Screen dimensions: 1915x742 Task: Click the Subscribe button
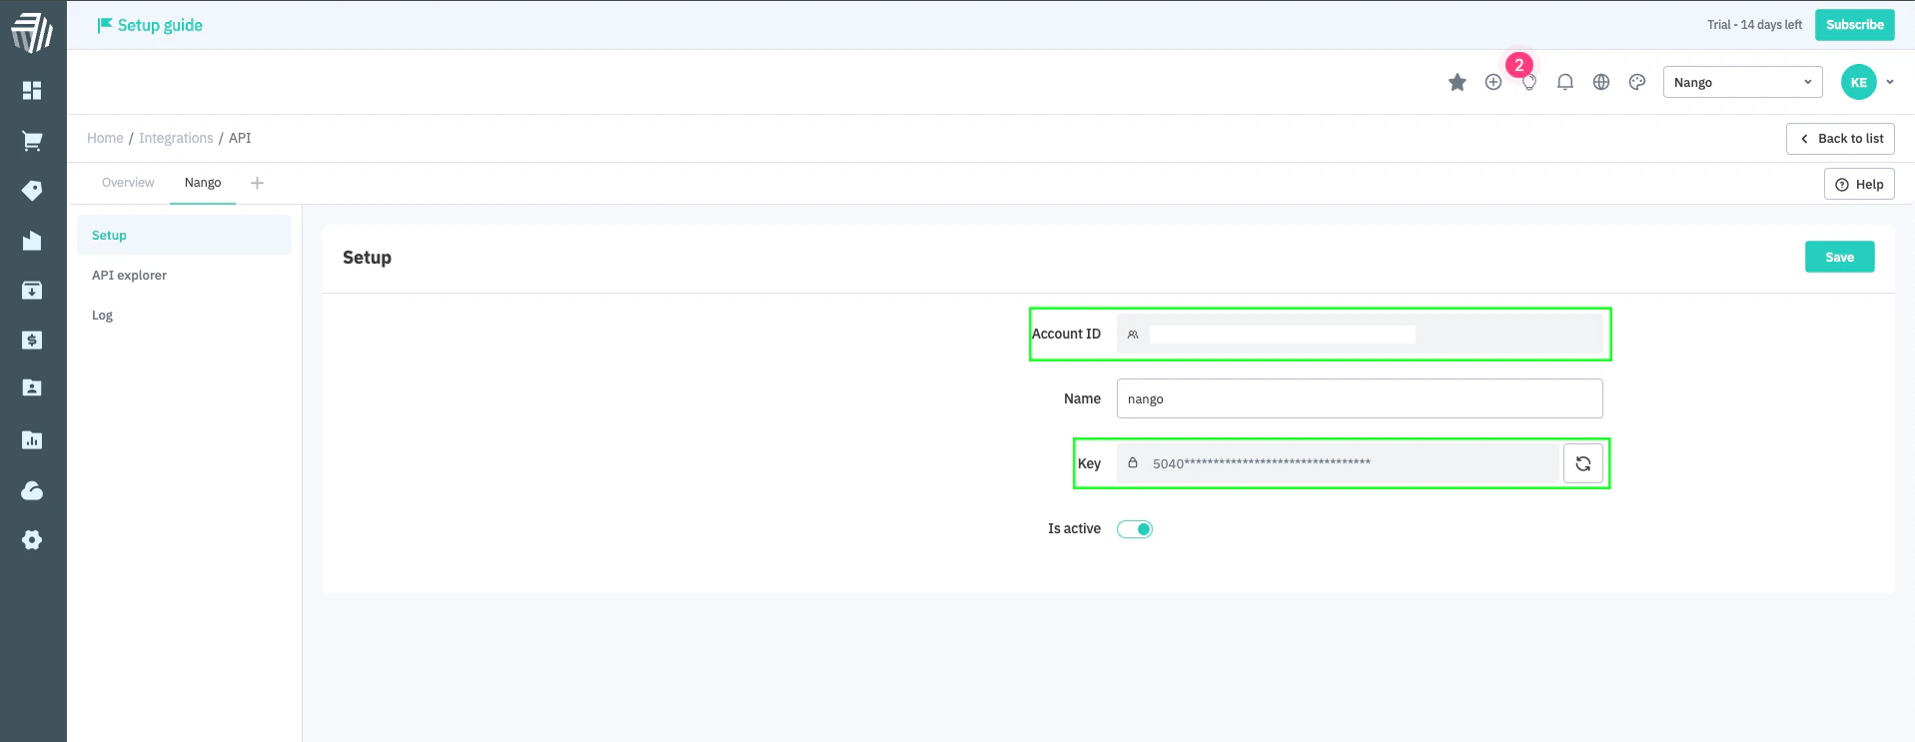[x=1854, y=25]
